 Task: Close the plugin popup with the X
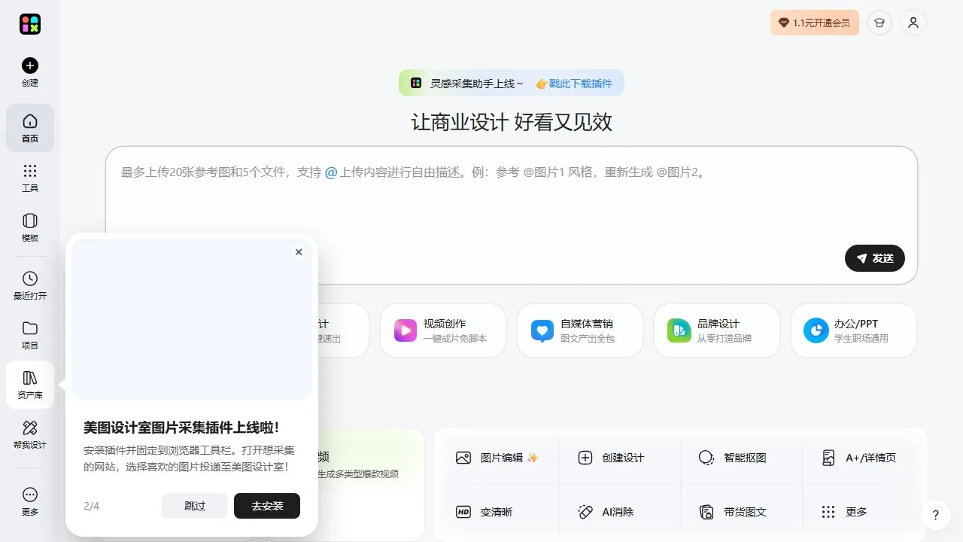point(299,252)
